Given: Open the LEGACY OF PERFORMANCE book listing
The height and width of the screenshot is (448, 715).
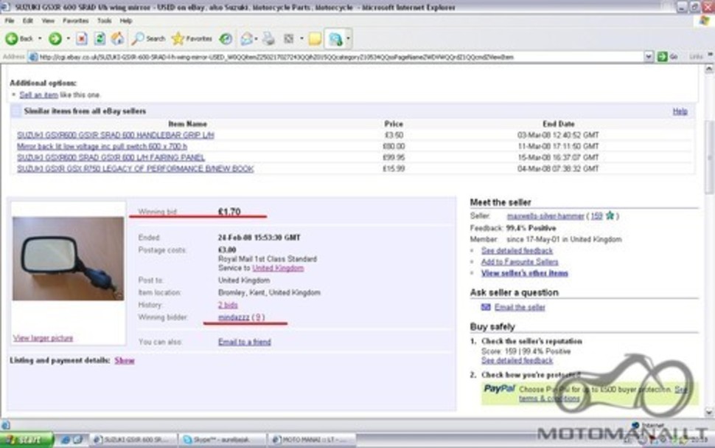Looking at the screenshot, I should click(x=136, y=168).
